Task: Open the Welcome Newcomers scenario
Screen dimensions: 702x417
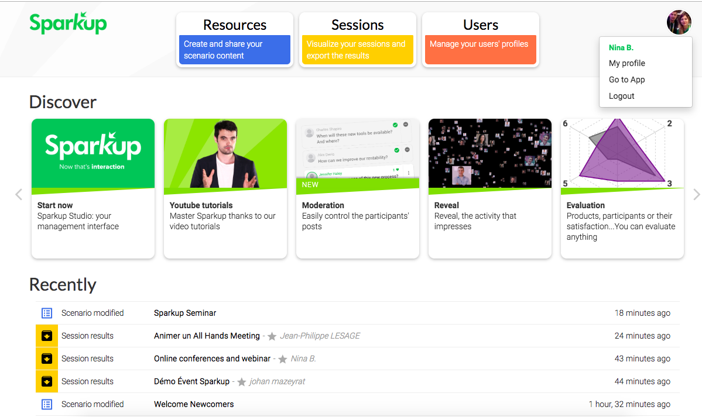Action: click(x=194, y=405)
